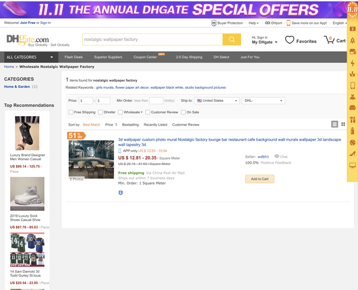Click the minimum price input field
The image size is (358, 290).
86,101
